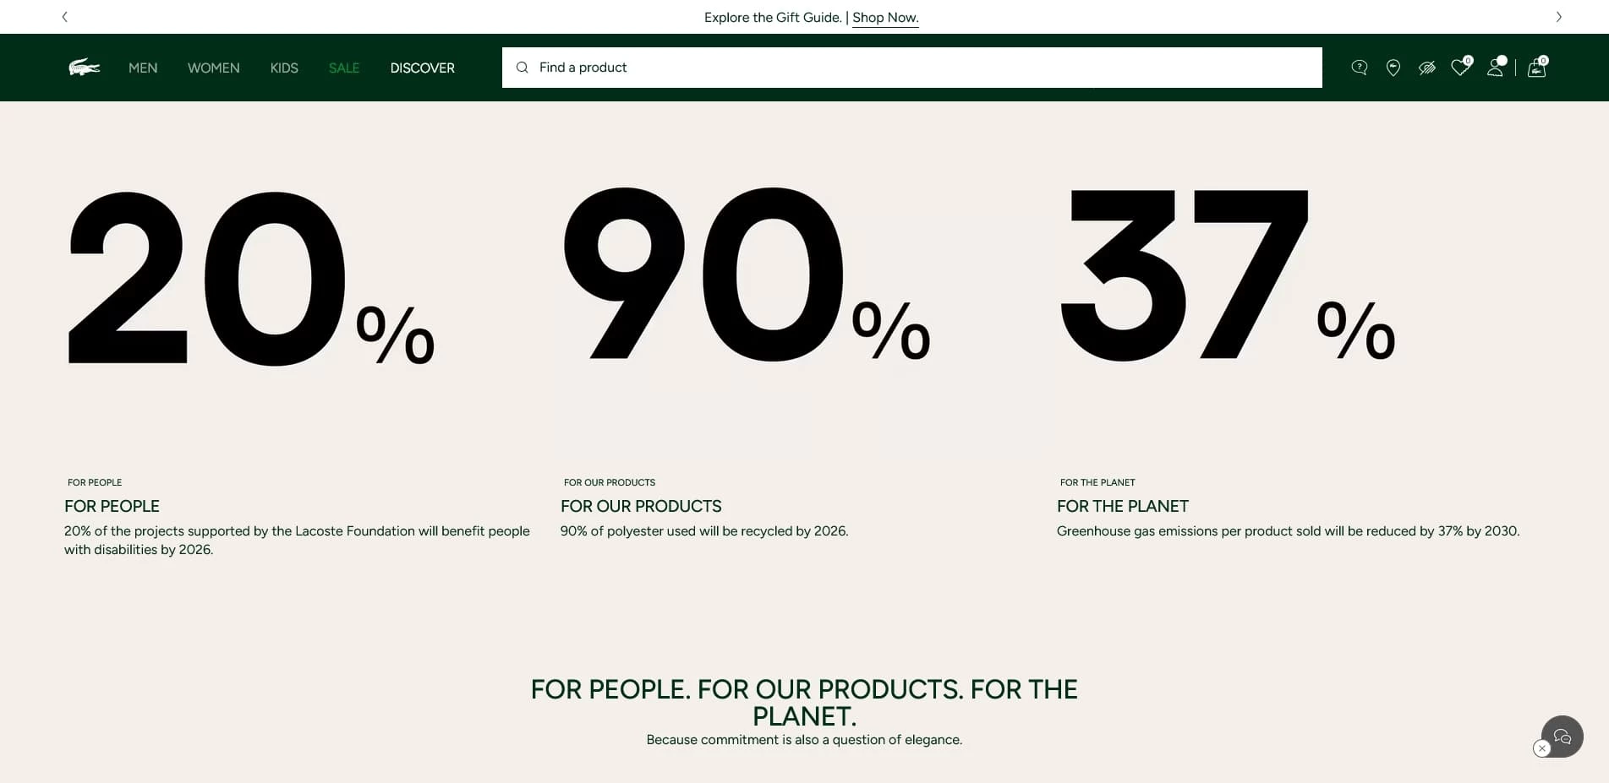This screenshot has width=1609, height=783.
Task: Go to next announcement banner
Action: 1558,17
